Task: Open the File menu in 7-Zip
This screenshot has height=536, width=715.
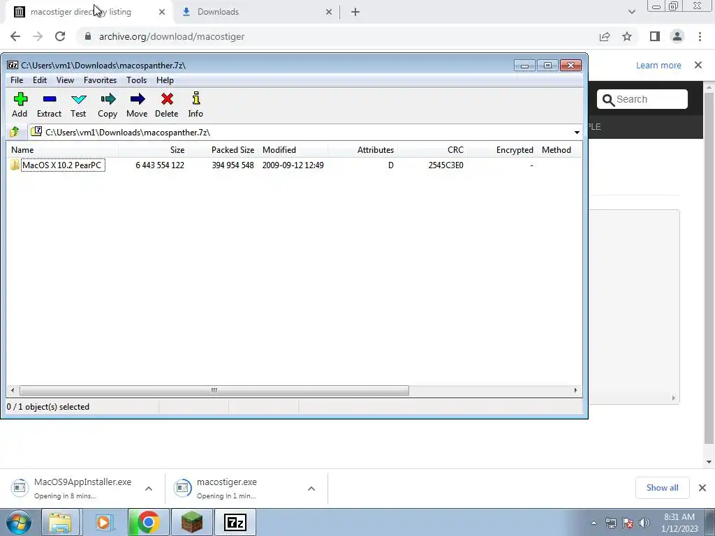Action: [17, 80]
